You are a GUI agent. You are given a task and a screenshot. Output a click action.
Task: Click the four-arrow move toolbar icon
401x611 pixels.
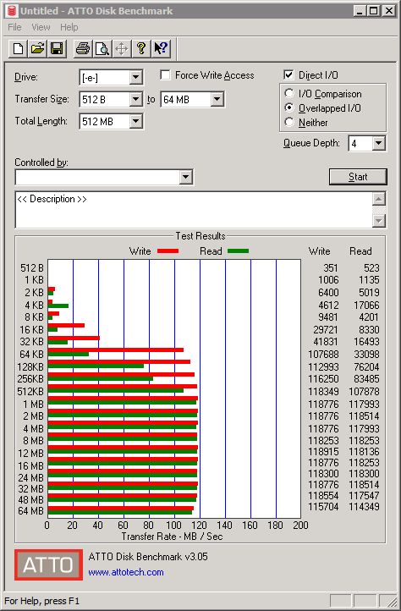(122, 49)
